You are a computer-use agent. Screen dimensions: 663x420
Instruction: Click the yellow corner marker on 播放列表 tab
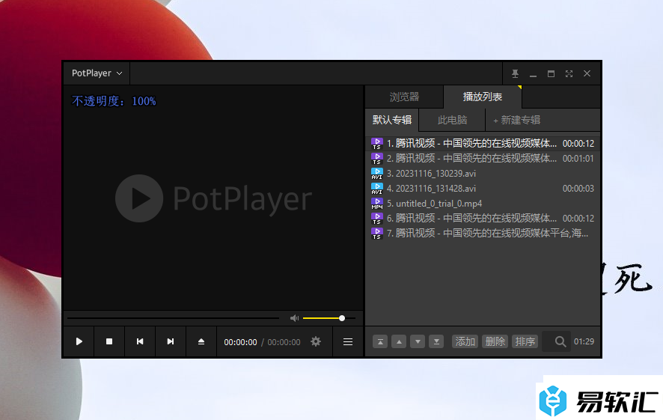[519, 88]
